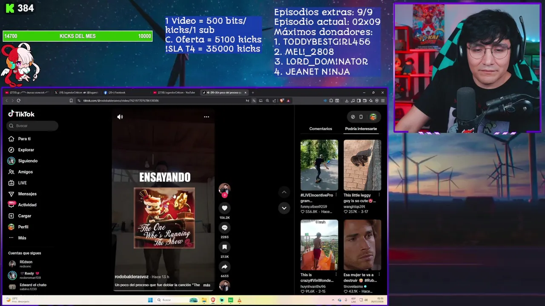545x306 pixels.
Task: Open VLC cone icon in taskbar
Action: [240, 300]
